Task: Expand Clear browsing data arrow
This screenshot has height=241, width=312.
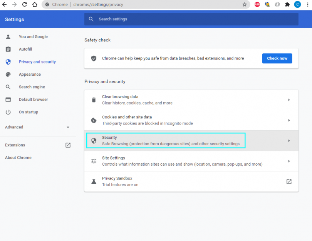Action: (289, 100)
